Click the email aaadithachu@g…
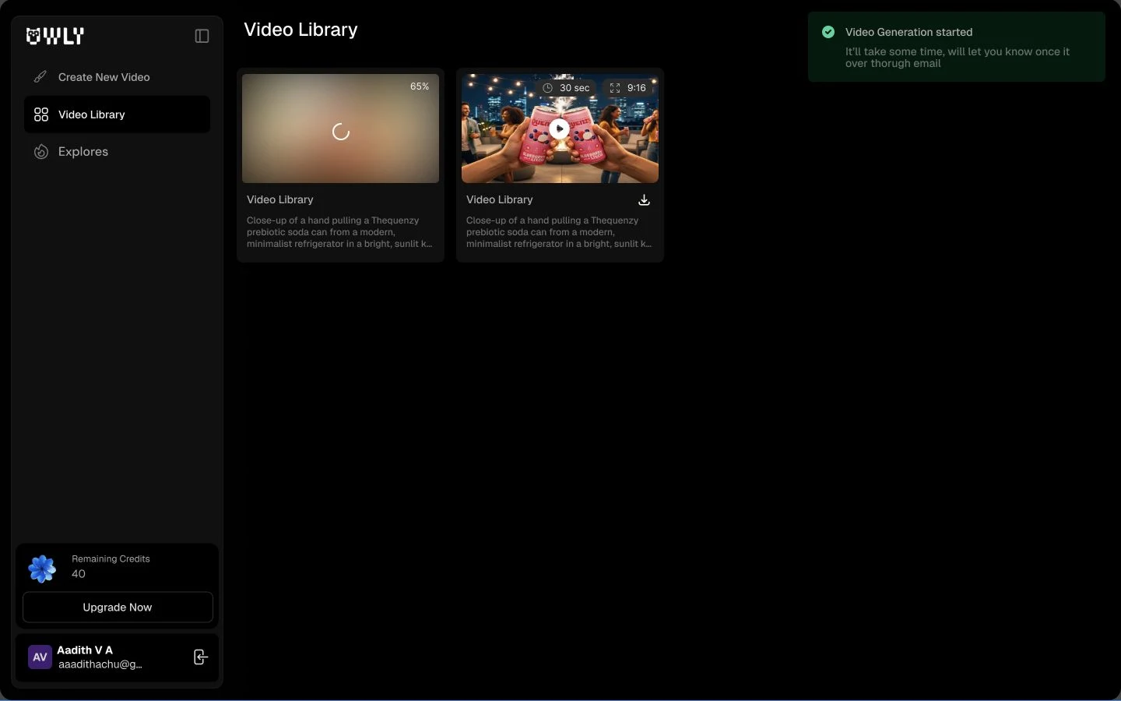The height and width of the screenshot is (701, 1121). [100, 664]
